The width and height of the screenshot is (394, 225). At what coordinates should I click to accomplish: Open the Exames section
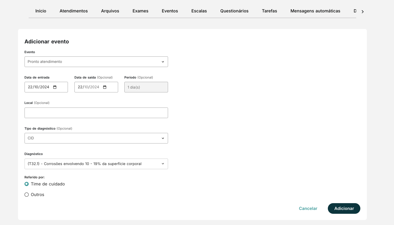140,11
